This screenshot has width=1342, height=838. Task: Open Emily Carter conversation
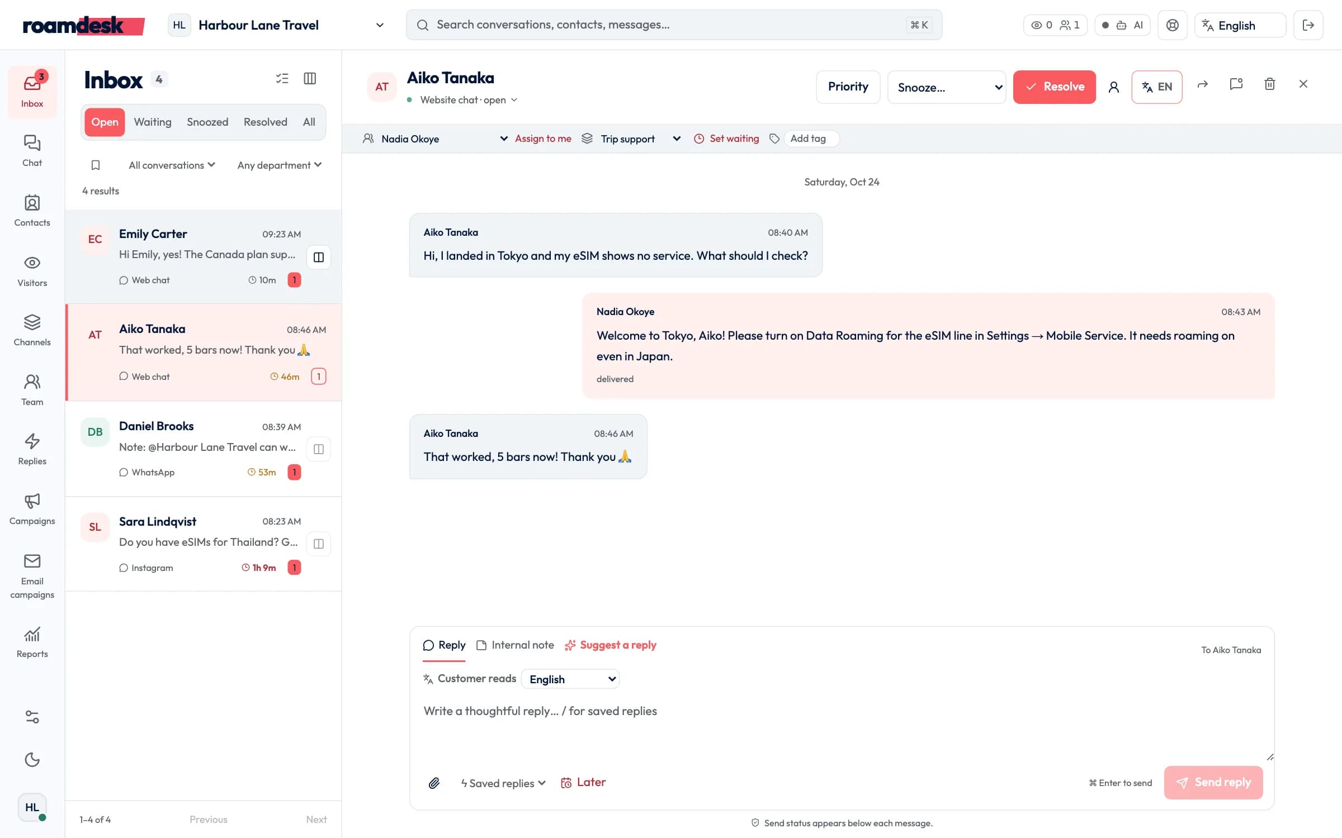204,256
